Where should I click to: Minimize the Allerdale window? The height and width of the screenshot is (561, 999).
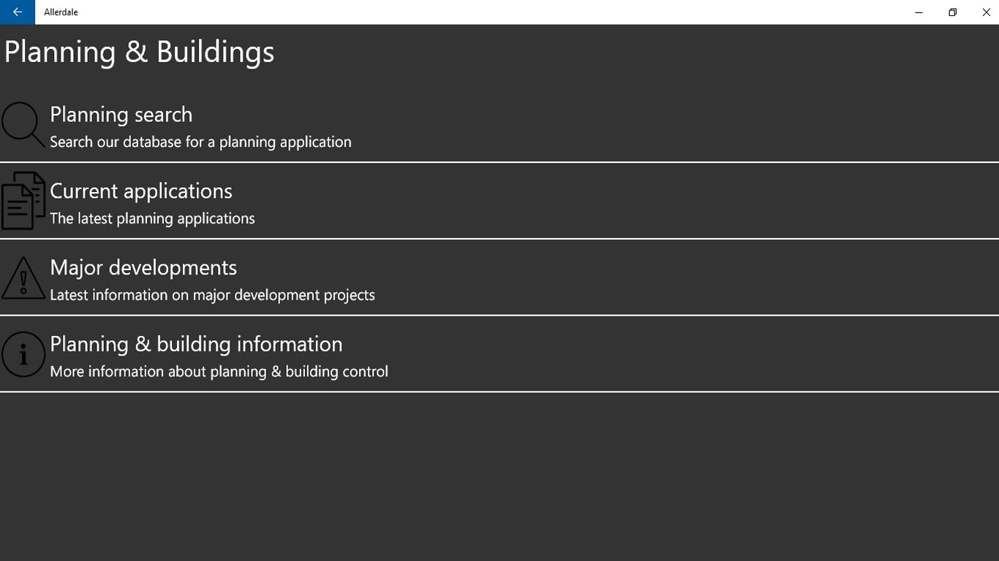click(919, 12)
